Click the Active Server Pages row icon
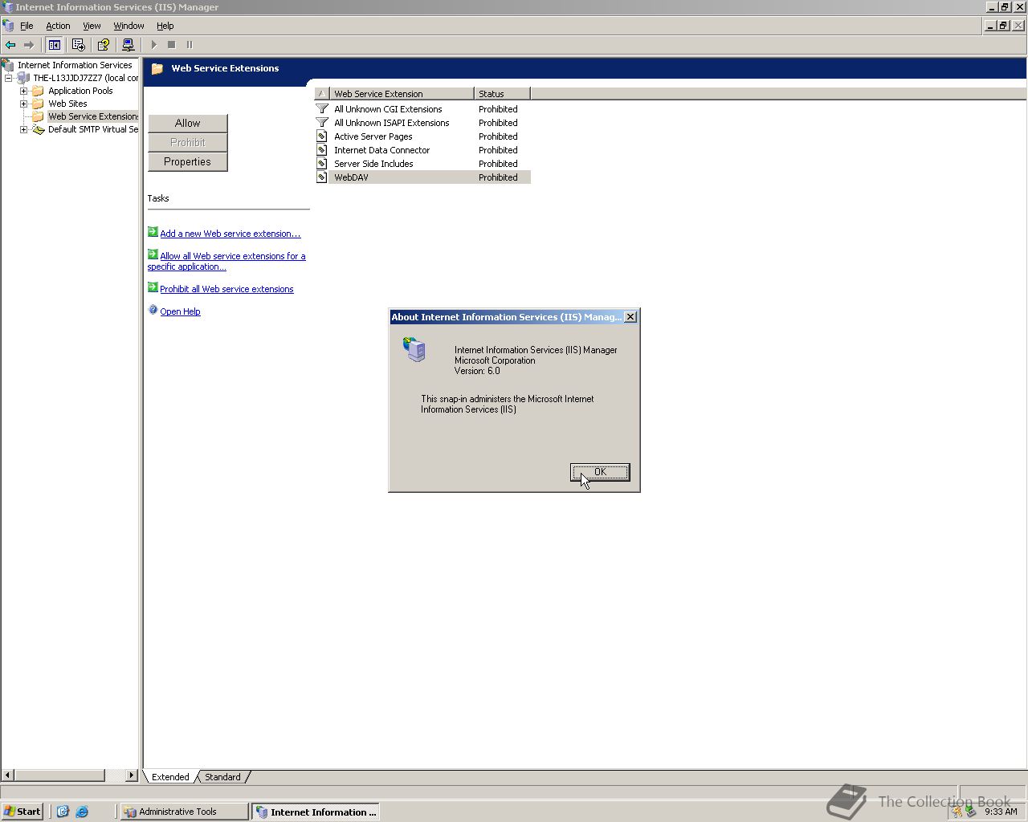The image size is (1028, 822). tap(322, 136)
